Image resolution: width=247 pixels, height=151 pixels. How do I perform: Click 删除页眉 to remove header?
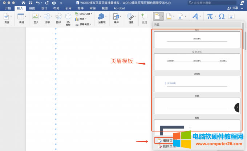[167, 146]
